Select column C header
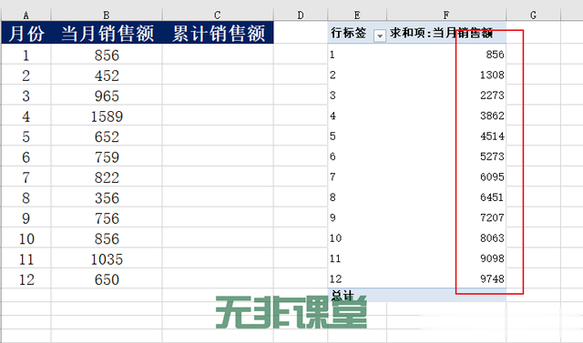Screen dimensions: 583x343 [218, 15]
